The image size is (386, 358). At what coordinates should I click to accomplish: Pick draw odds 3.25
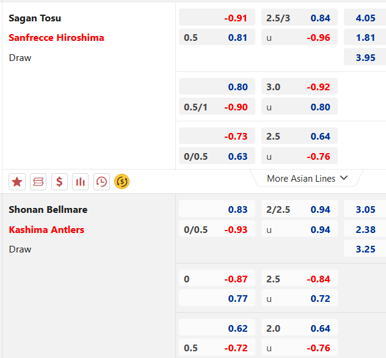tap(365, 249)
